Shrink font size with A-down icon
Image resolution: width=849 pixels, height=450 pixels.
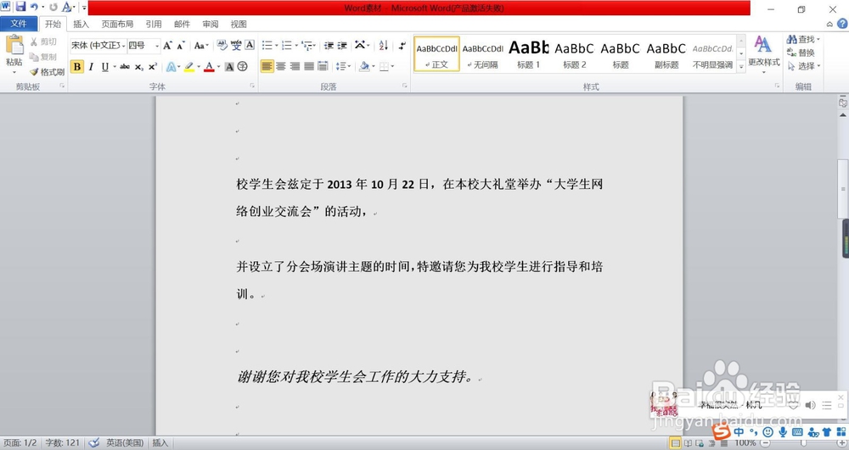click(181, 46)
